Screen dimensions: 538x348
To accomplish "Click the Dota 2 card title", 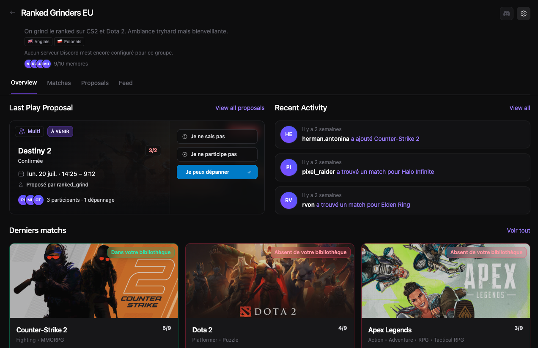I will pyautogui.click(x=202, y=330).
